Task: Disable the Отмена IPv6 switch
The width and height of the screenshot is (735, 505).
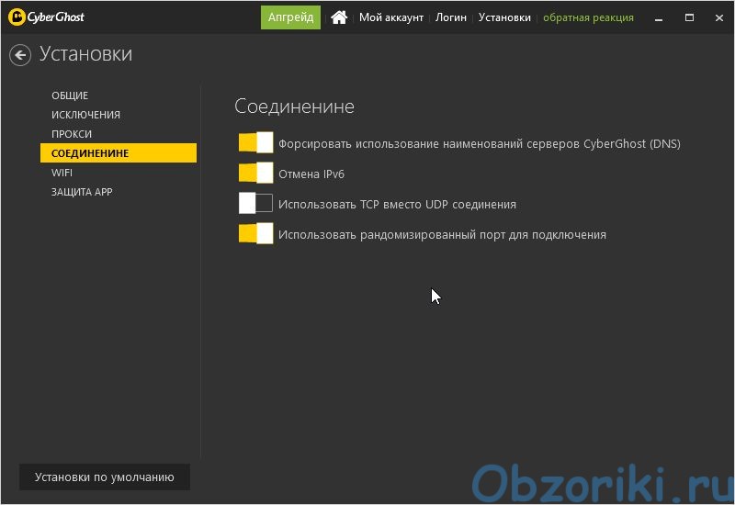Action: pyautogui.click(x=256, y=173)
